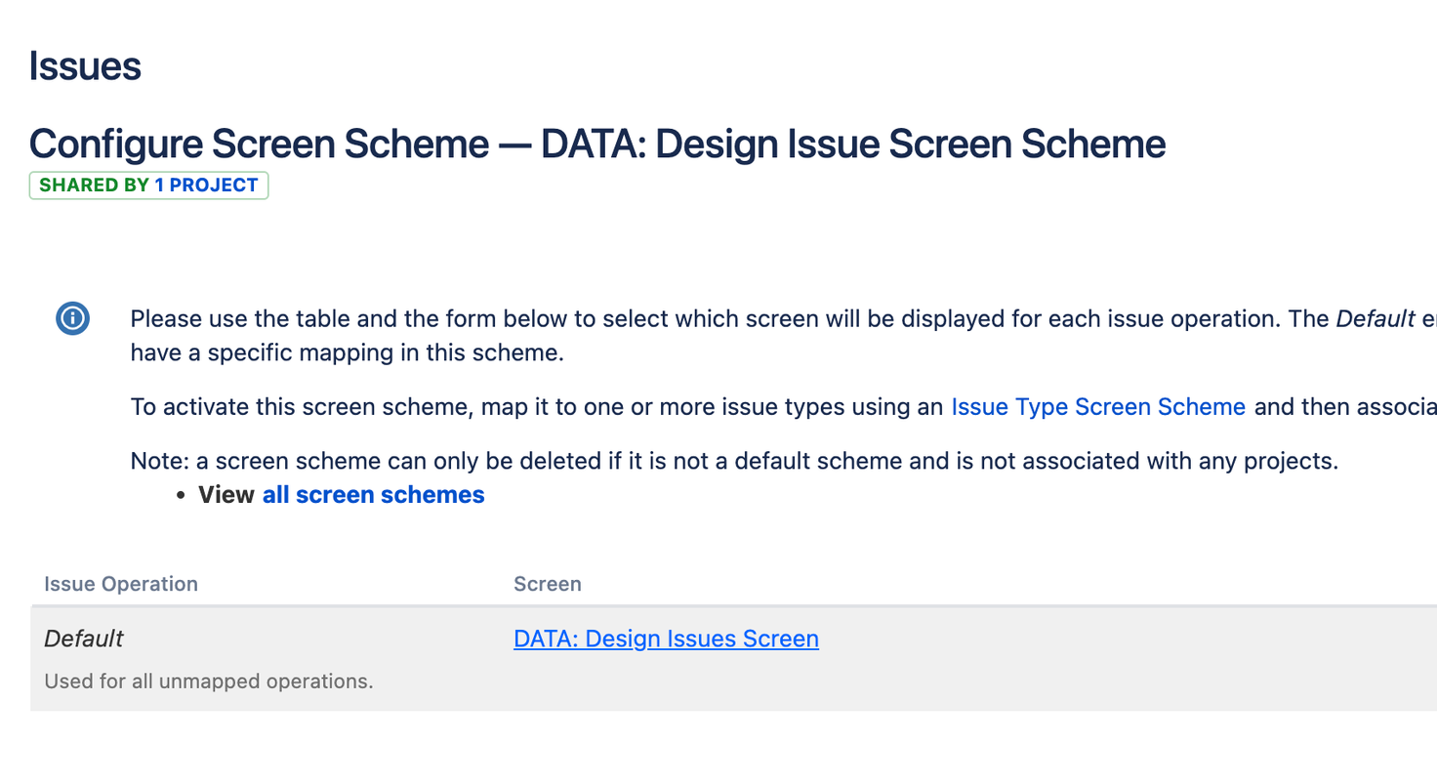Click the Issue Operation column header
This screenshot has height=784, width=1437.
(120, 584)
